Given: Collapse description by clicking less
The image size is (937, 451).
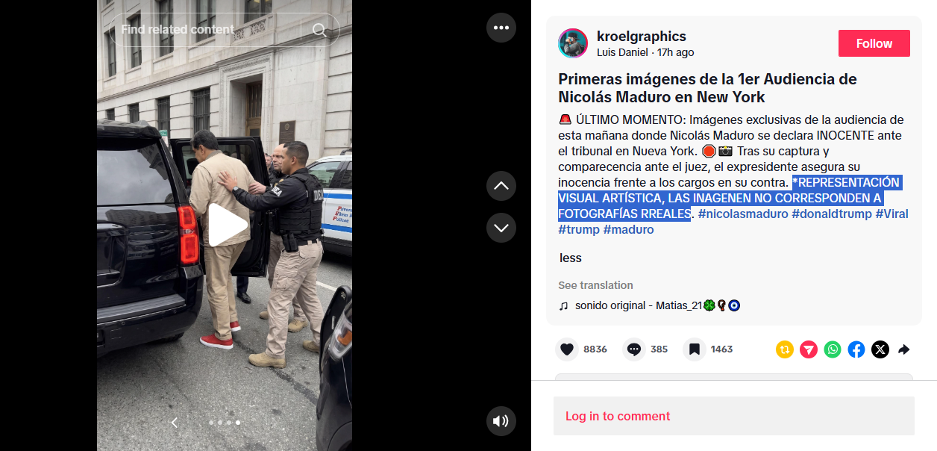Looking at the screenshot, I should (x=571, y=258).
